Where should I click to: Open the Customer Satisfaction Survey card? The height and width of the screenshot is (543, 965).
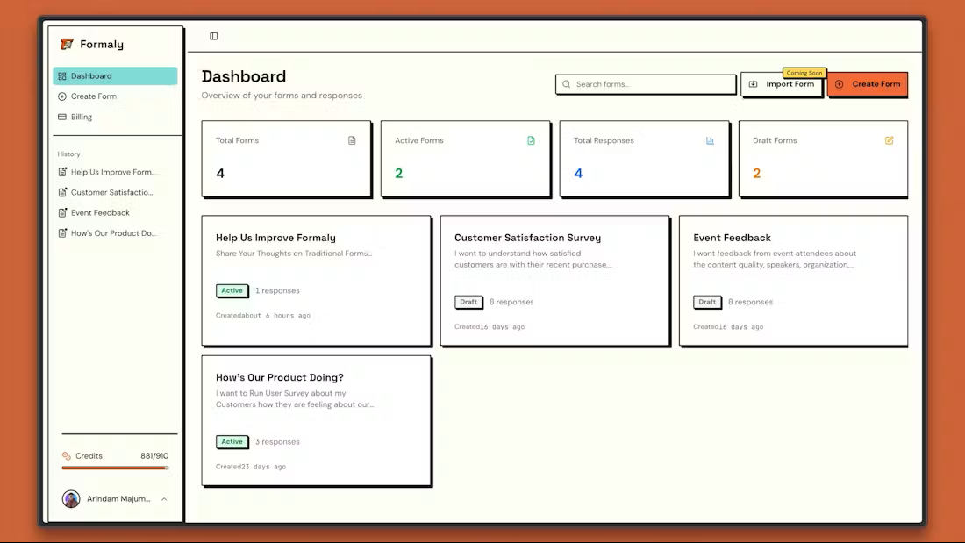tap(555, 281)
